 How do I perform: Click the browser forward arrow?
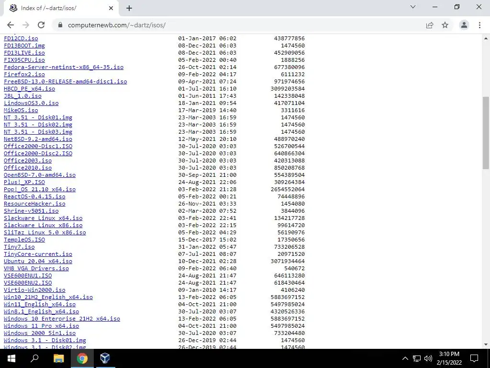coord(26,25)
